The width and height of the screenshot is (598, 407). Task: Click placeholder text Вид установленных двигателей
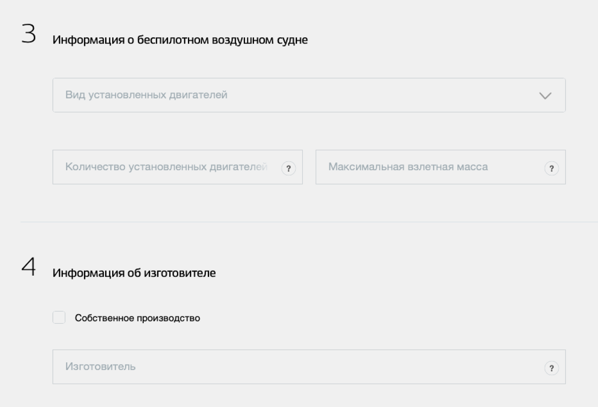146,95
